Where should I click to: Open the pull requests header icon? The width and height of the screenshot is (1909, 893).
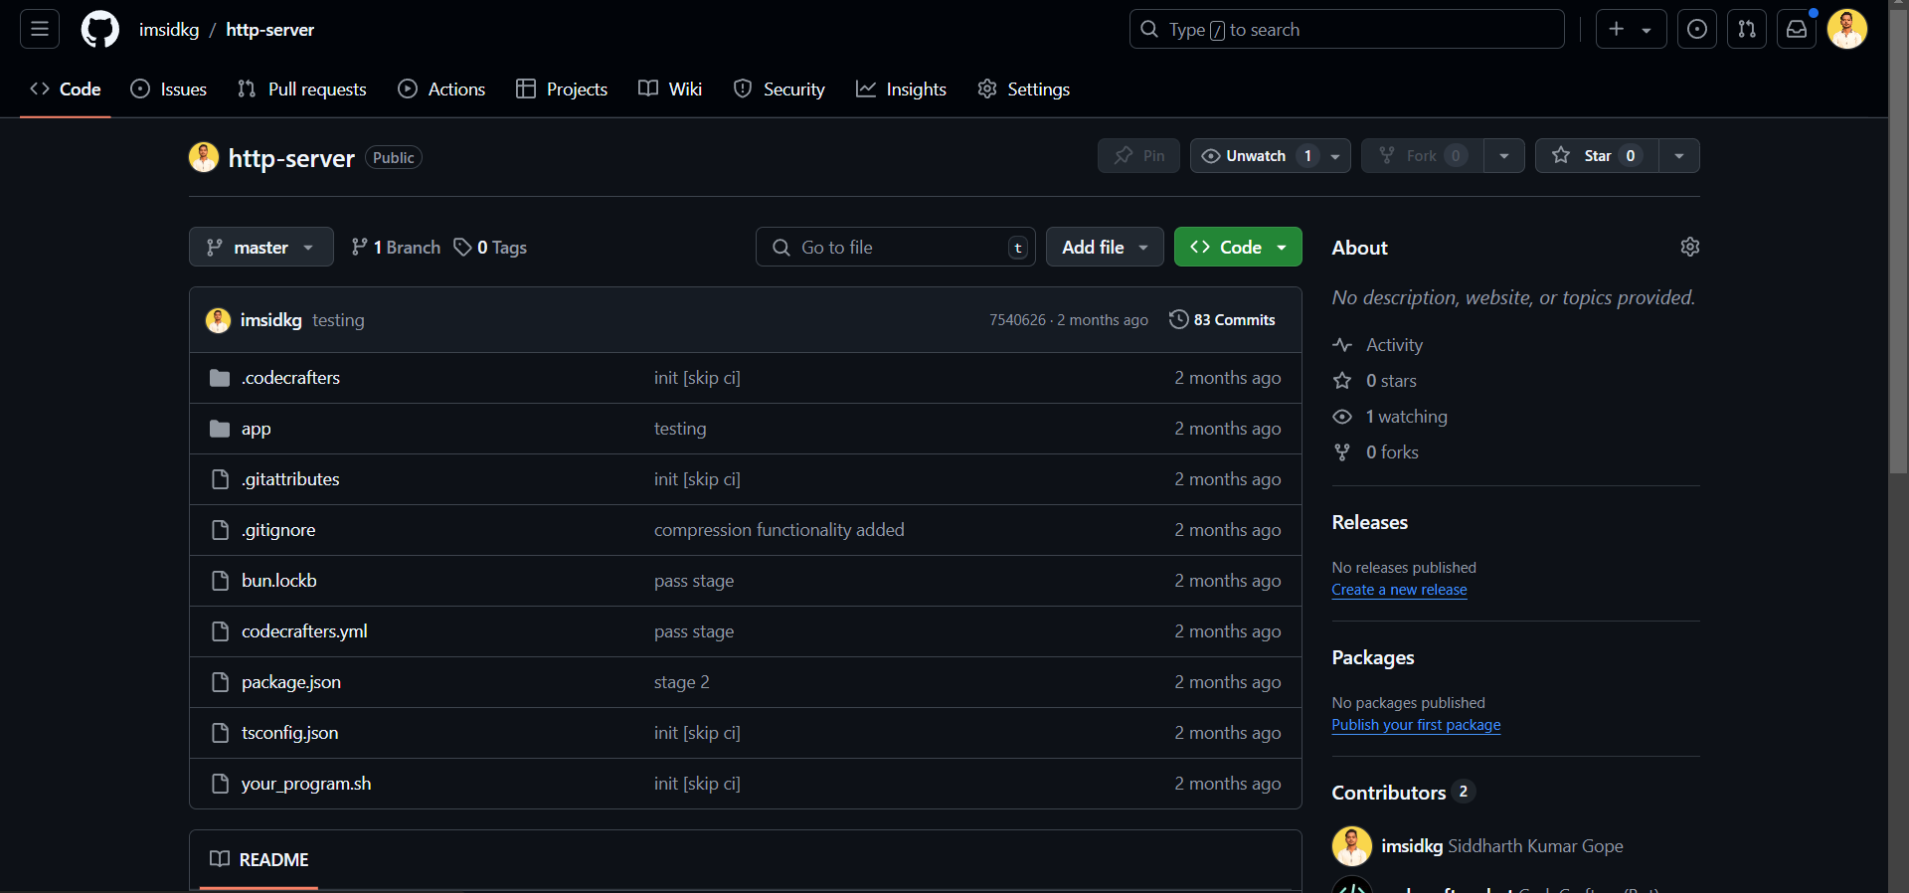1747,30
